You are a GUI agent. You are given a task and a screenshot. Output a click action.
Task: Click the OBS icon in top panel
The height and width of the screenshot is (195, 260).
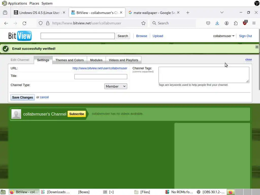coord(257,3)
